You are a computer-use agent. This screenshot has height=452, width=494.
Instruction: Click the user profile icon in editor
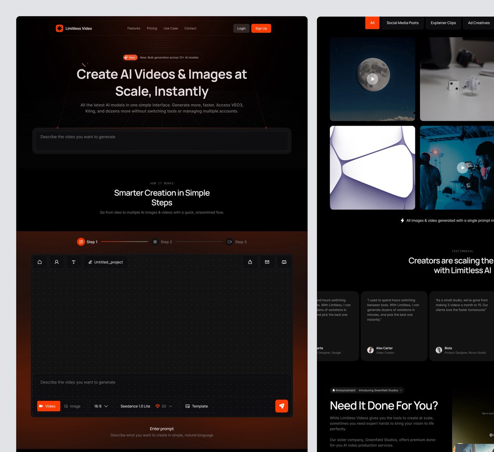[57, 262]
